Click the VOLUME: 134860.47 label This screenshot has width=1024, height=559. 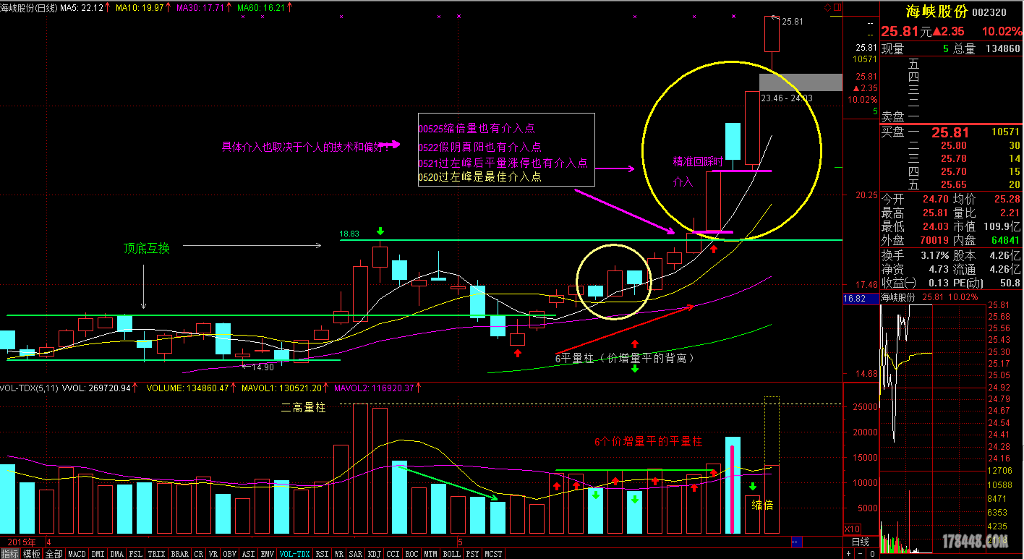click(x=187, y=388)
